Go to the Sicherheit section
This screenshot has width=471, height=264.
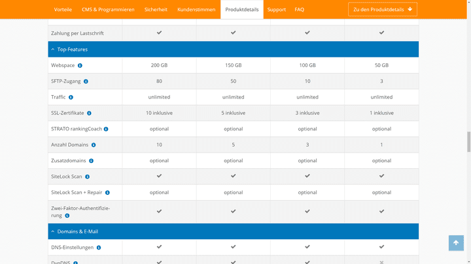click(x=156, y=10)
